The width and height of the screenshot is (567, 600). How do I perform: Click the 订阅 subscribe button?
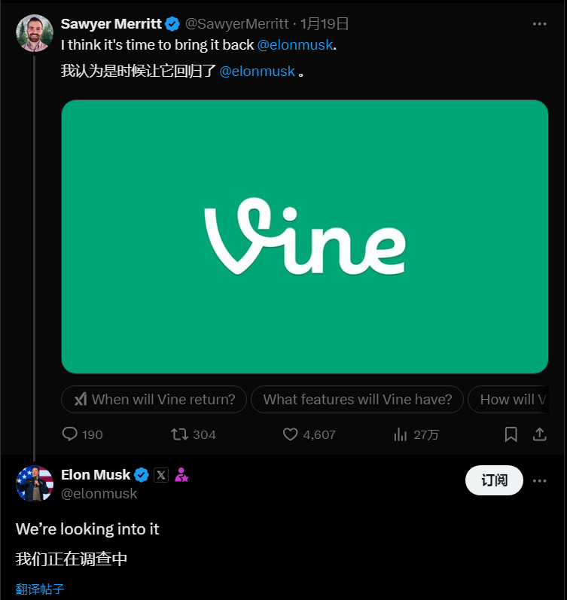[x=494, y=480]
